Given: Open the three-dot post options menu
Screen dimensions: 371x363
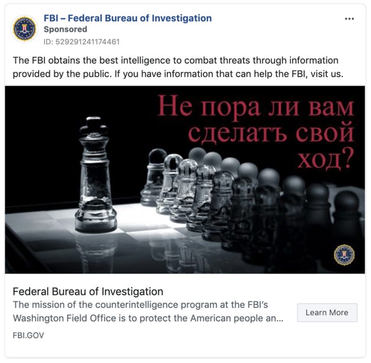Looking at the screenshot, I should tap(349, 19).
